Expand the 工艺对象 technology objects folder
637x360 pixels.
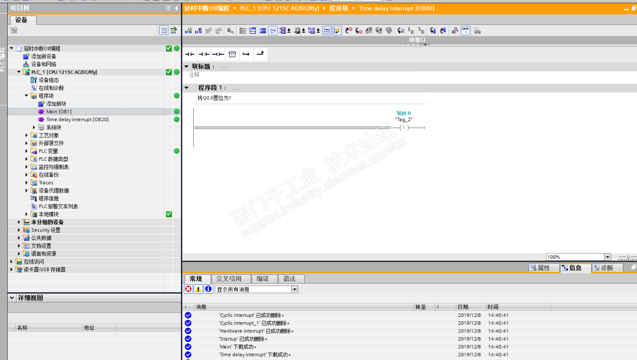coord(27,135)
